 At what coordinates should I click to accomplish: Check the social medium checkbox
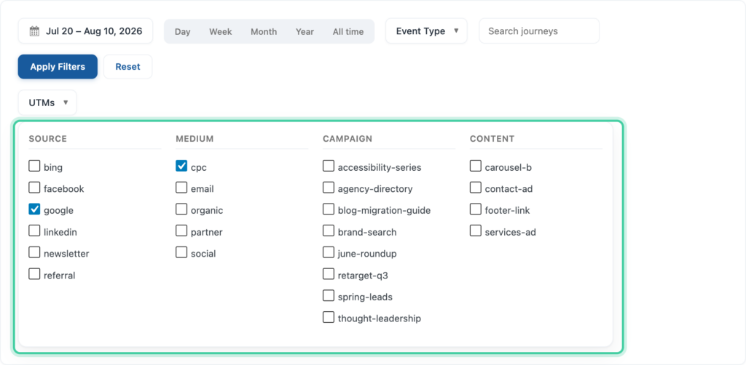coord(181,252)
